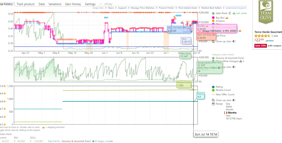Click Texas Hill Country Olive Company ad logo
The width and height of the screenshot is (282, 143).
click(x=266, y=12)
